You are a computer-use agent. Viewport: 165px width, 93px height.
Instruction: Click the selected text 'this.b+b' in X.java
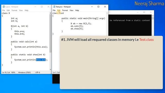click(41, 60)
